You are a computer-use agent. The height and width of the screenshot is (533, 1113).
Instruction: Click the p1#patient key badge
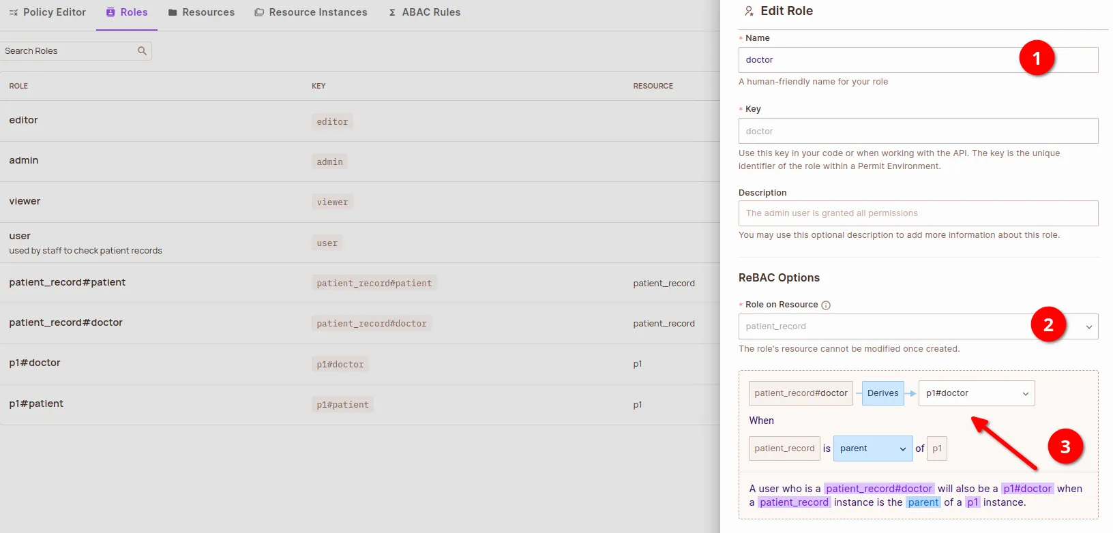[342, 405]
